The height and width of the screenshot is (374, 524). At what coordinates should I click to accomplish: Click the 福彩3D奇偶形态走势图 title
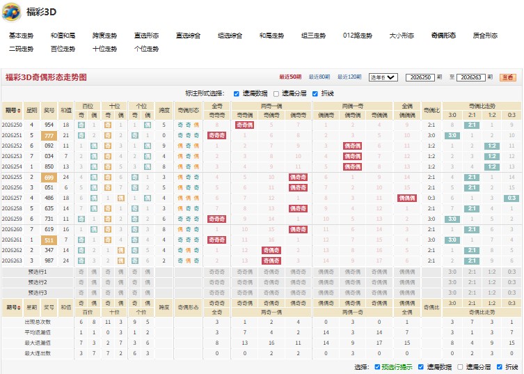coord(46,77)
